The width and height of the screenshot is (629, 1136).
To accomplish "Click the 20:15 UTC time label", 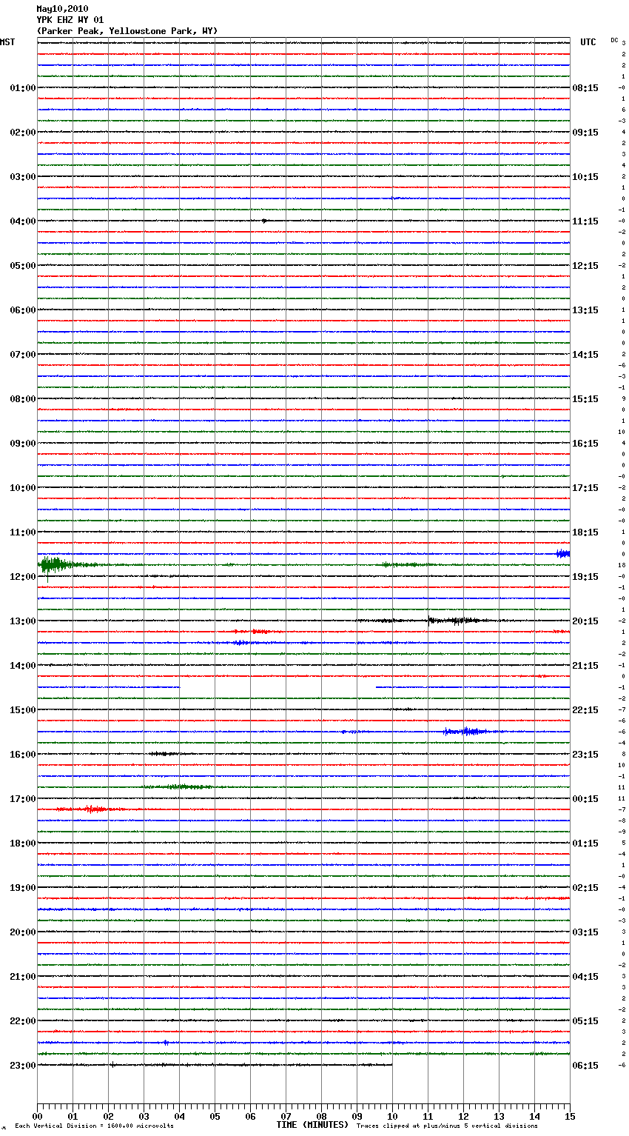I will (x=585, y=621).
